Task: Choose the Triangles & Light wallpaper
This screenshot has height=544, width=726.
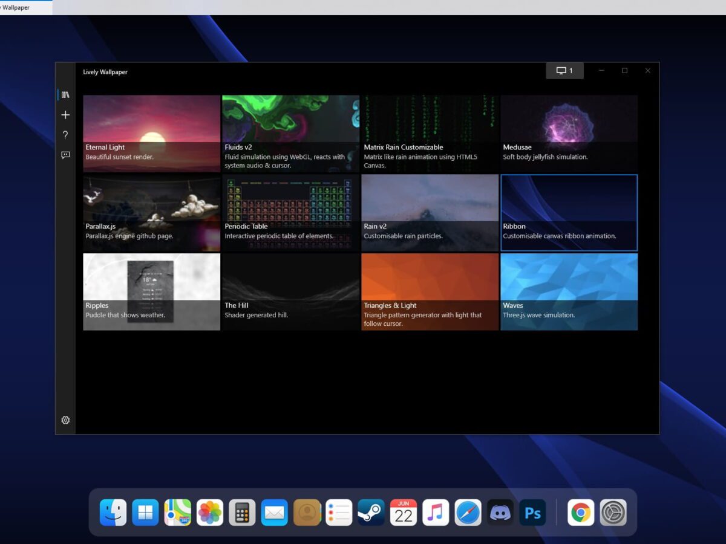Action: point(430,291)
